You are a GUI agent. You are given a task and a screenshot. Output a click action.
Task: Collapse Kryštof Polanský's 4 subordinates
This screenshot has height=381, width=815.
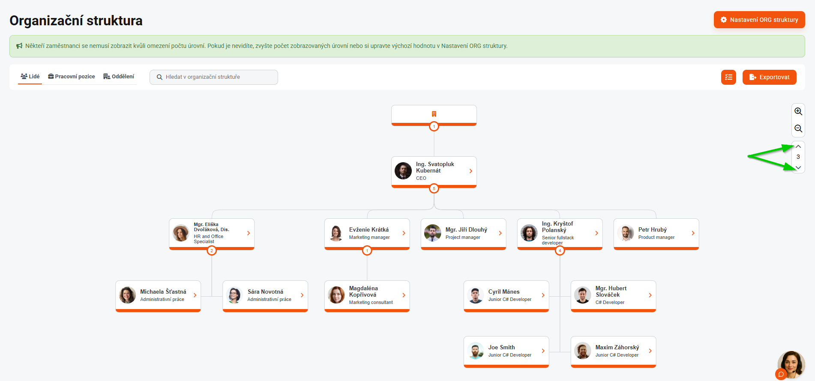coord(560,251)
